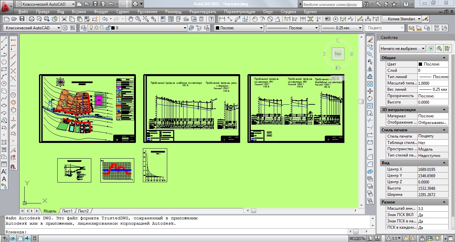This screenshot has width=455, height=242.
Task: Click the Pan hand icon
Action: [x=131, y=19]
